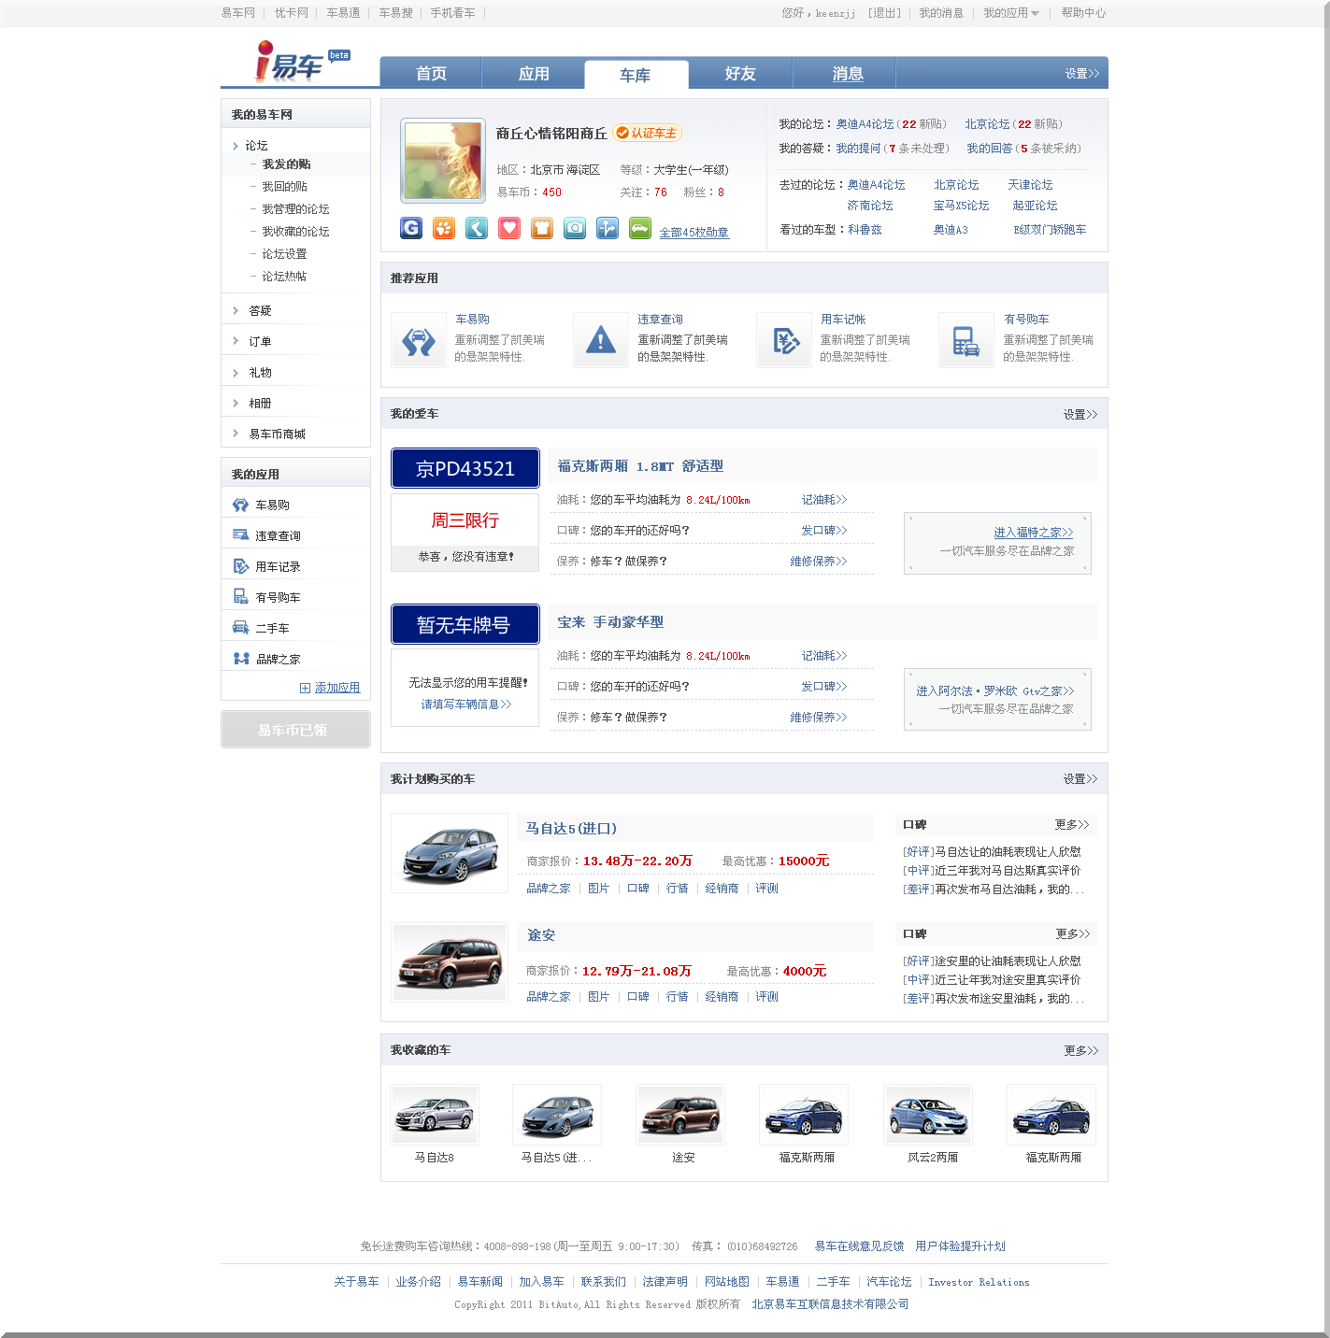Switch to the 好友 tab
1330x1338 pixels.
740,74
